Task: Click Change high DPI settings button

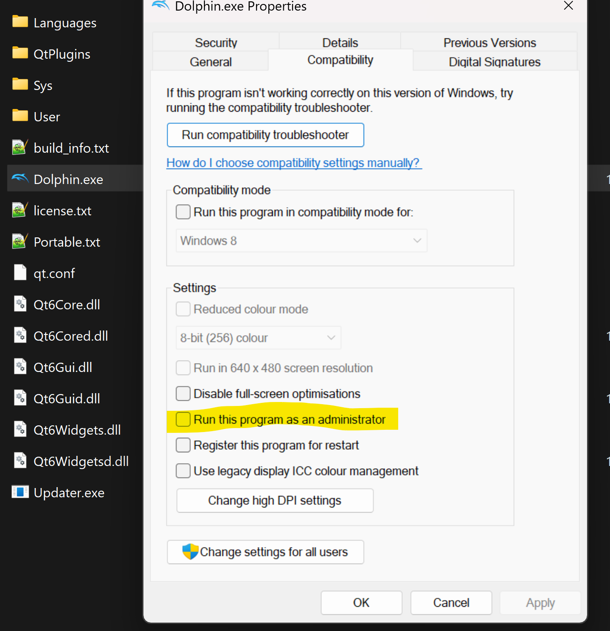Action: click(x=275, y=500)
